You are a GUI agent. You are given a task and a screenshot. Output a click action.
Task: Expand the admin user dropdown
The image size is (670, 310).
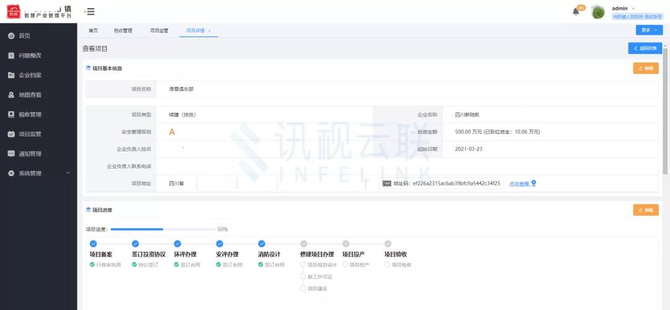tap(633, 8)
